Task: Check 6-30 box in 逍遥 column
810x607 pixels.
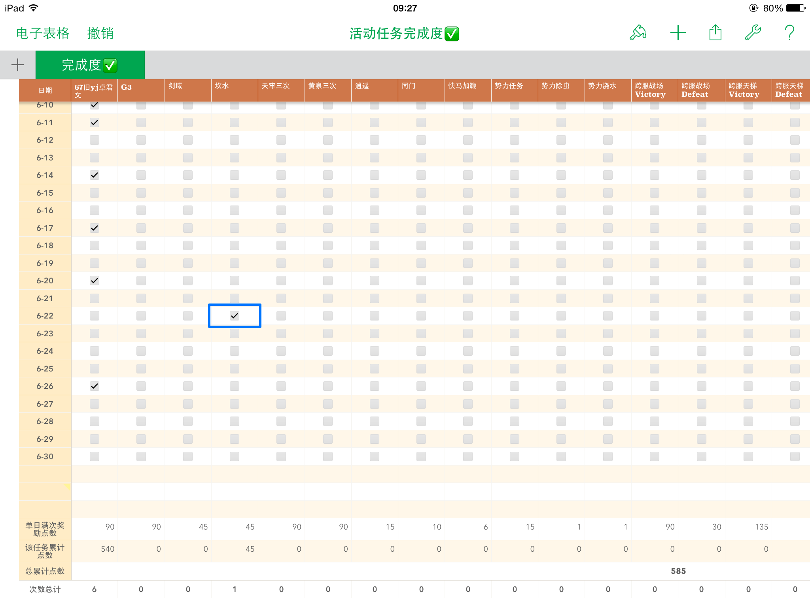Action: click(375, 456)
